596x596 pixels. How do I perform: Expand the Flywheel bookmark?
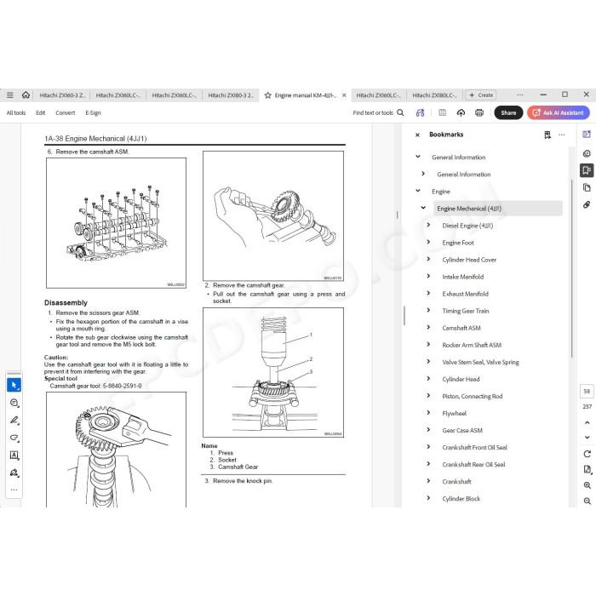428,412
